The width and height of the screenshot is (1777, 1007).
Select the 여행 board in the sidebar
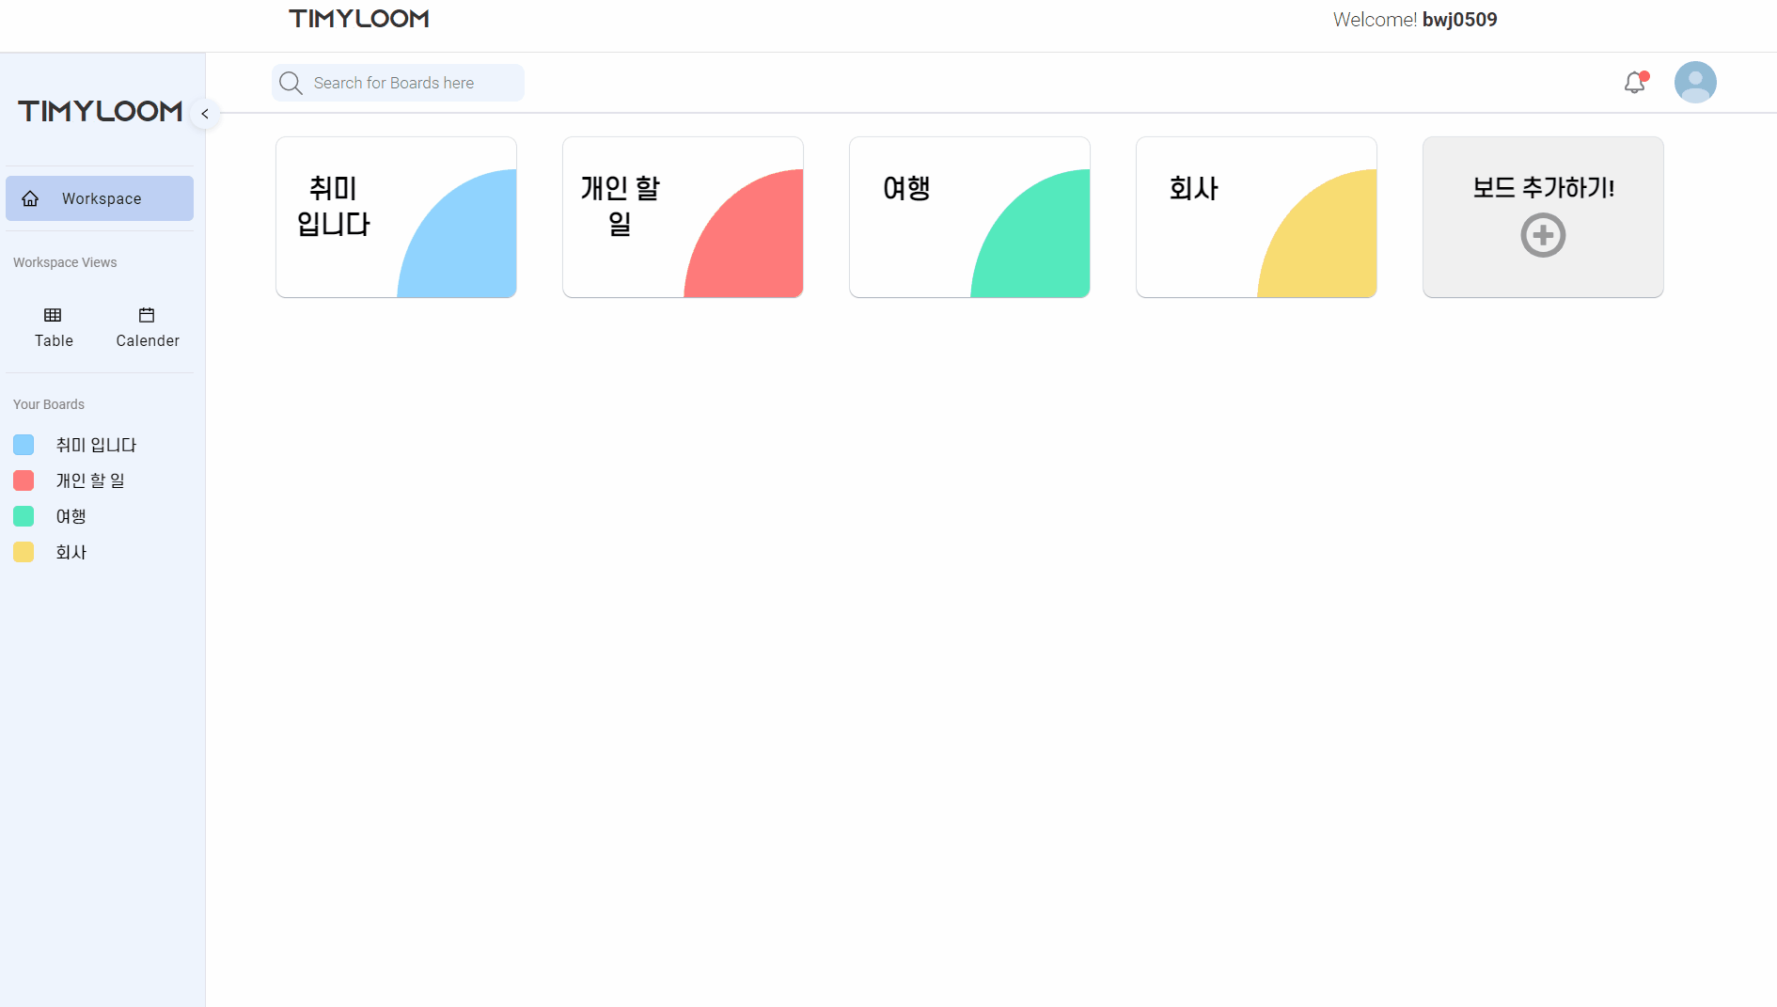pos(70,516)
